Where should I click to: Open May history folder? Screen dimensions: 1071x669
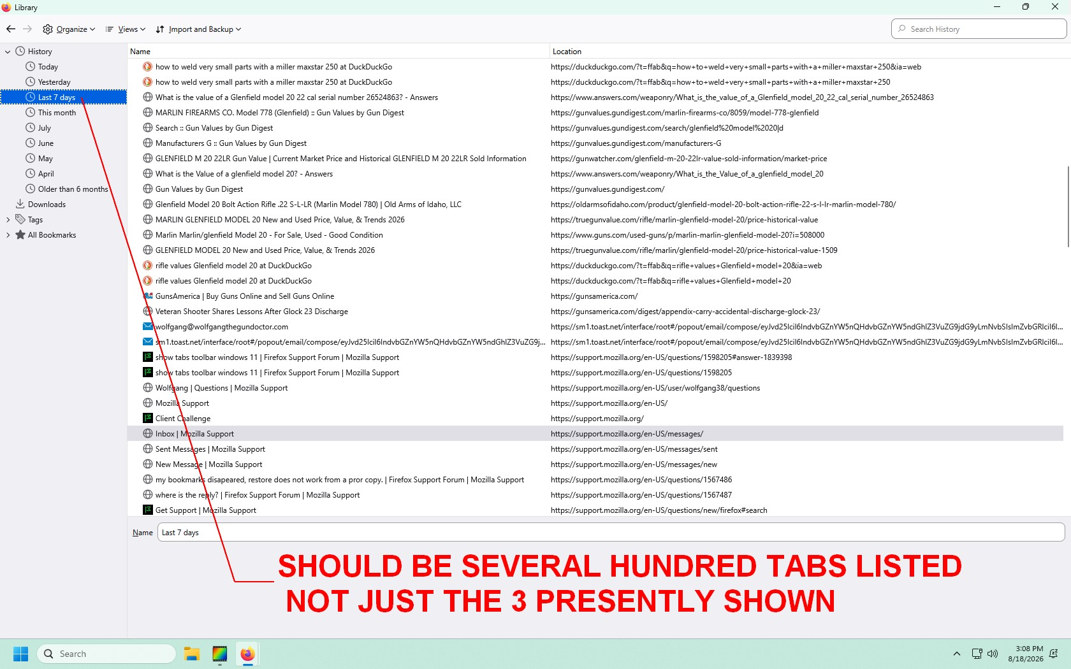45,159
